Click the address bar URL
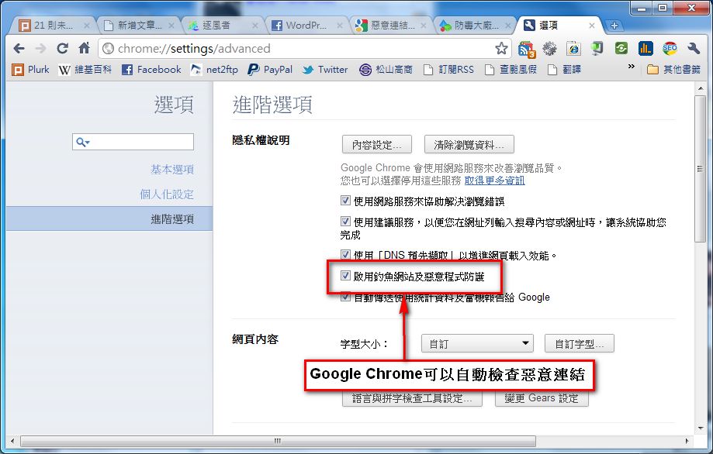Image resolution: width=713 pixels, height=454 pixels. tap(194, 48)
